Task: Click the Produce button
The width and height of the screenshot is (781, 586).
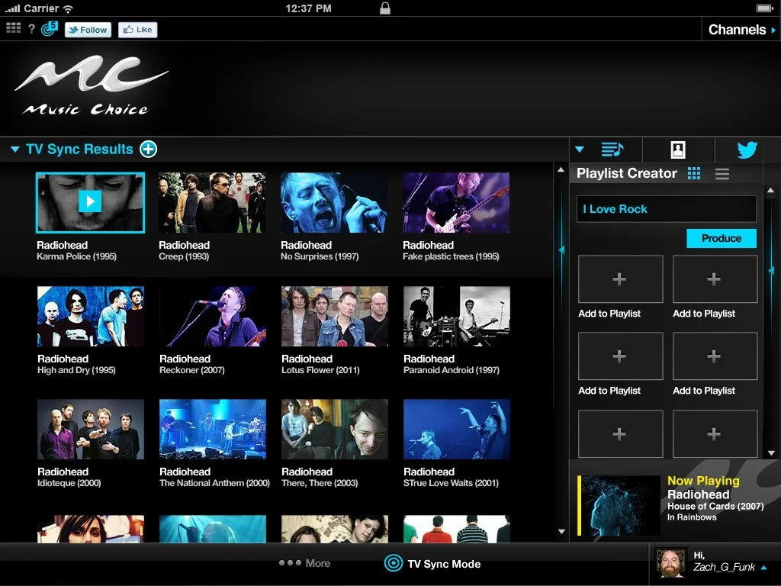Action: 722,238
